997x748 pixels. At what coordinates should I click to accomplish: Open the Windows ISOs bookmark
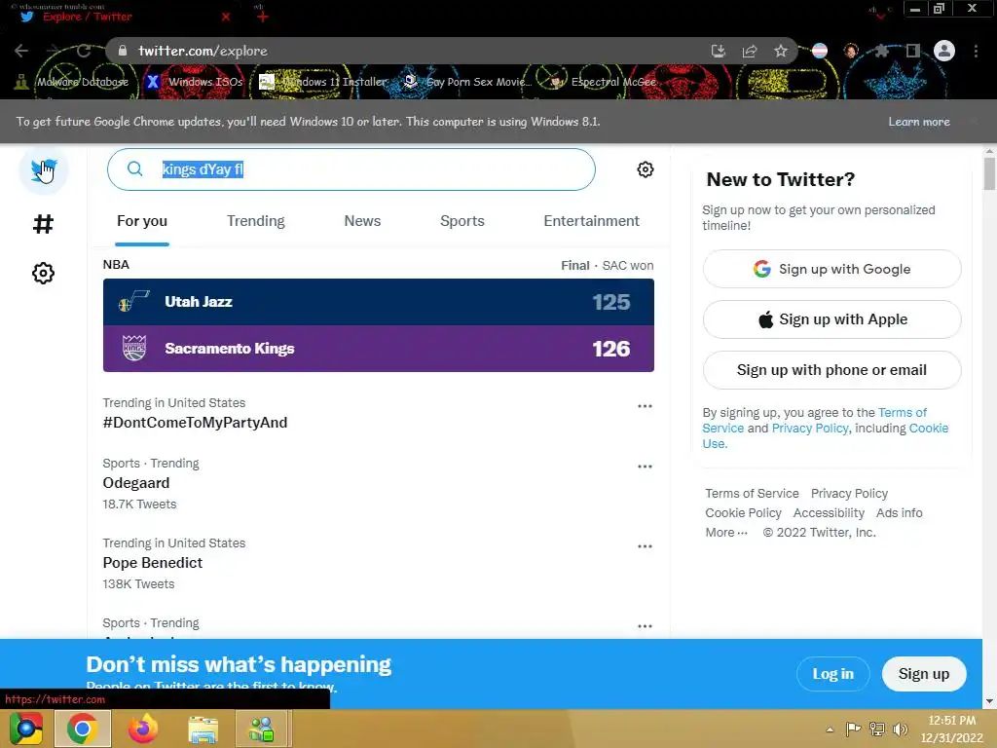click(195, 82)
